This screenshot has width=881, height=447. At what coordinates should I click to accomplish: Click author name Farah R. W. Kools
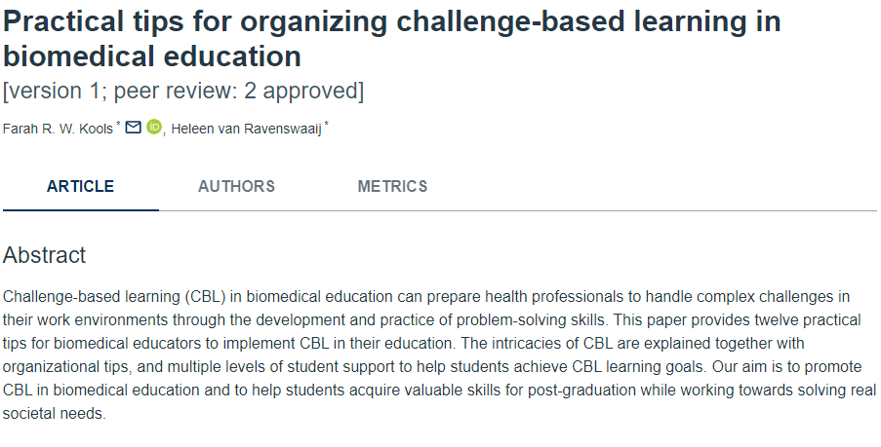point(58,129)
